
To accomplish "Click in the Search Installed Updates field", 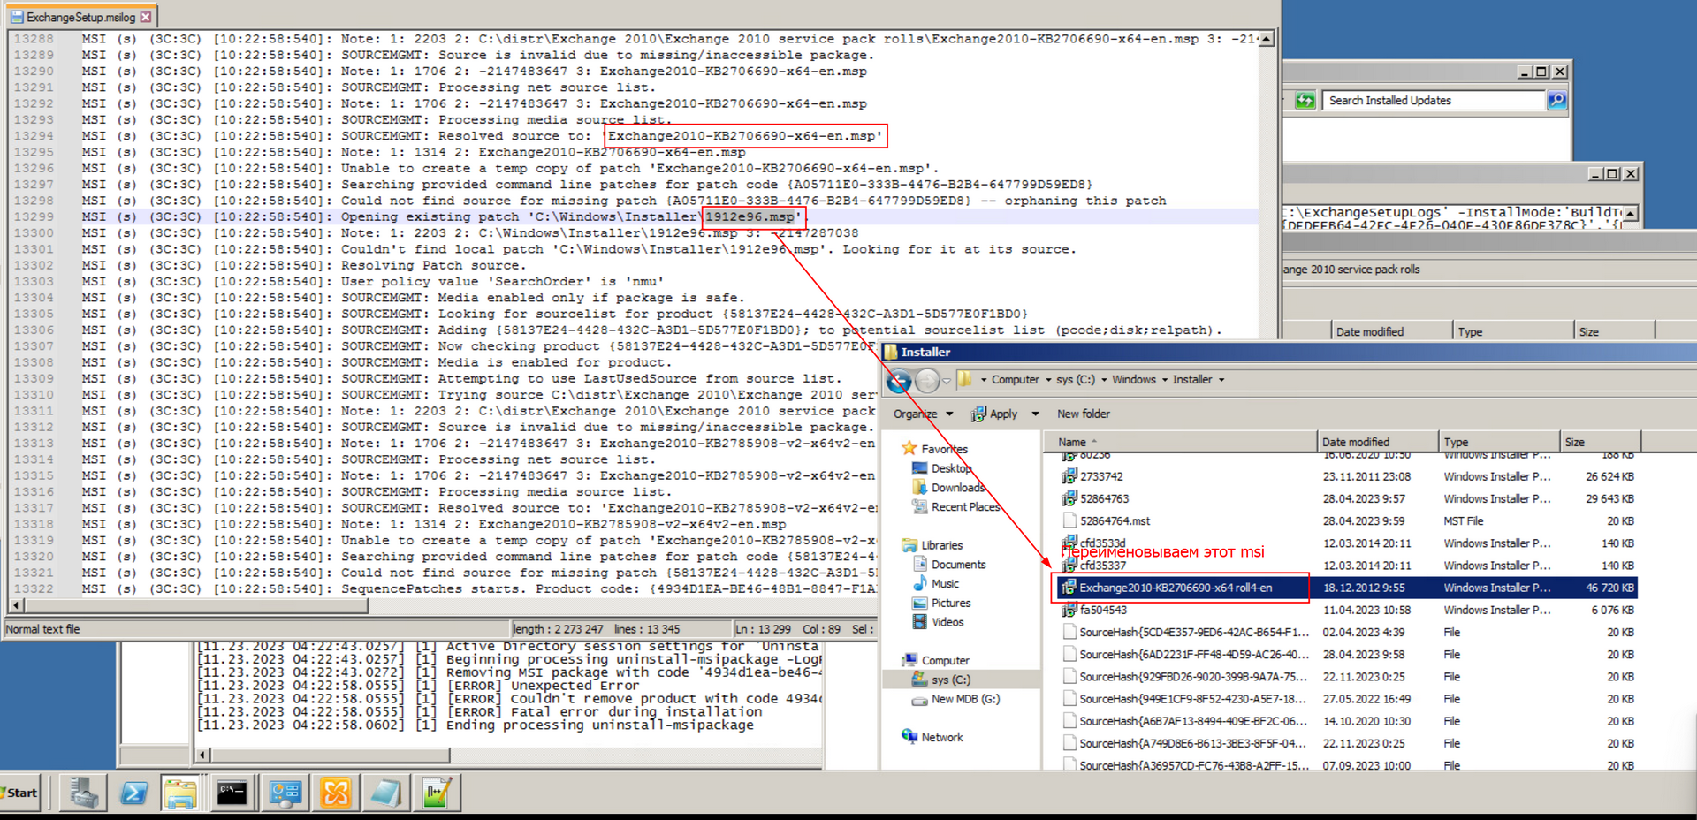I will click(1433, 101).
